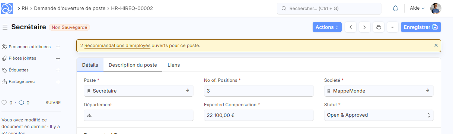Dismiss the yellow recommendations banner
Image resolution: width=453 pixels, height=134 pixels.
tap(436, 46)
